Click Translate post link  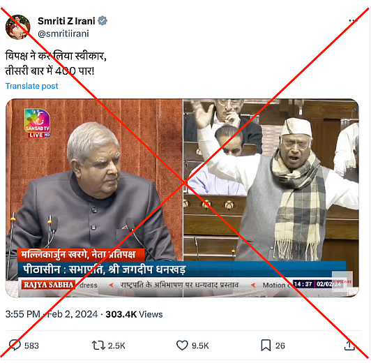coord(31,86)
